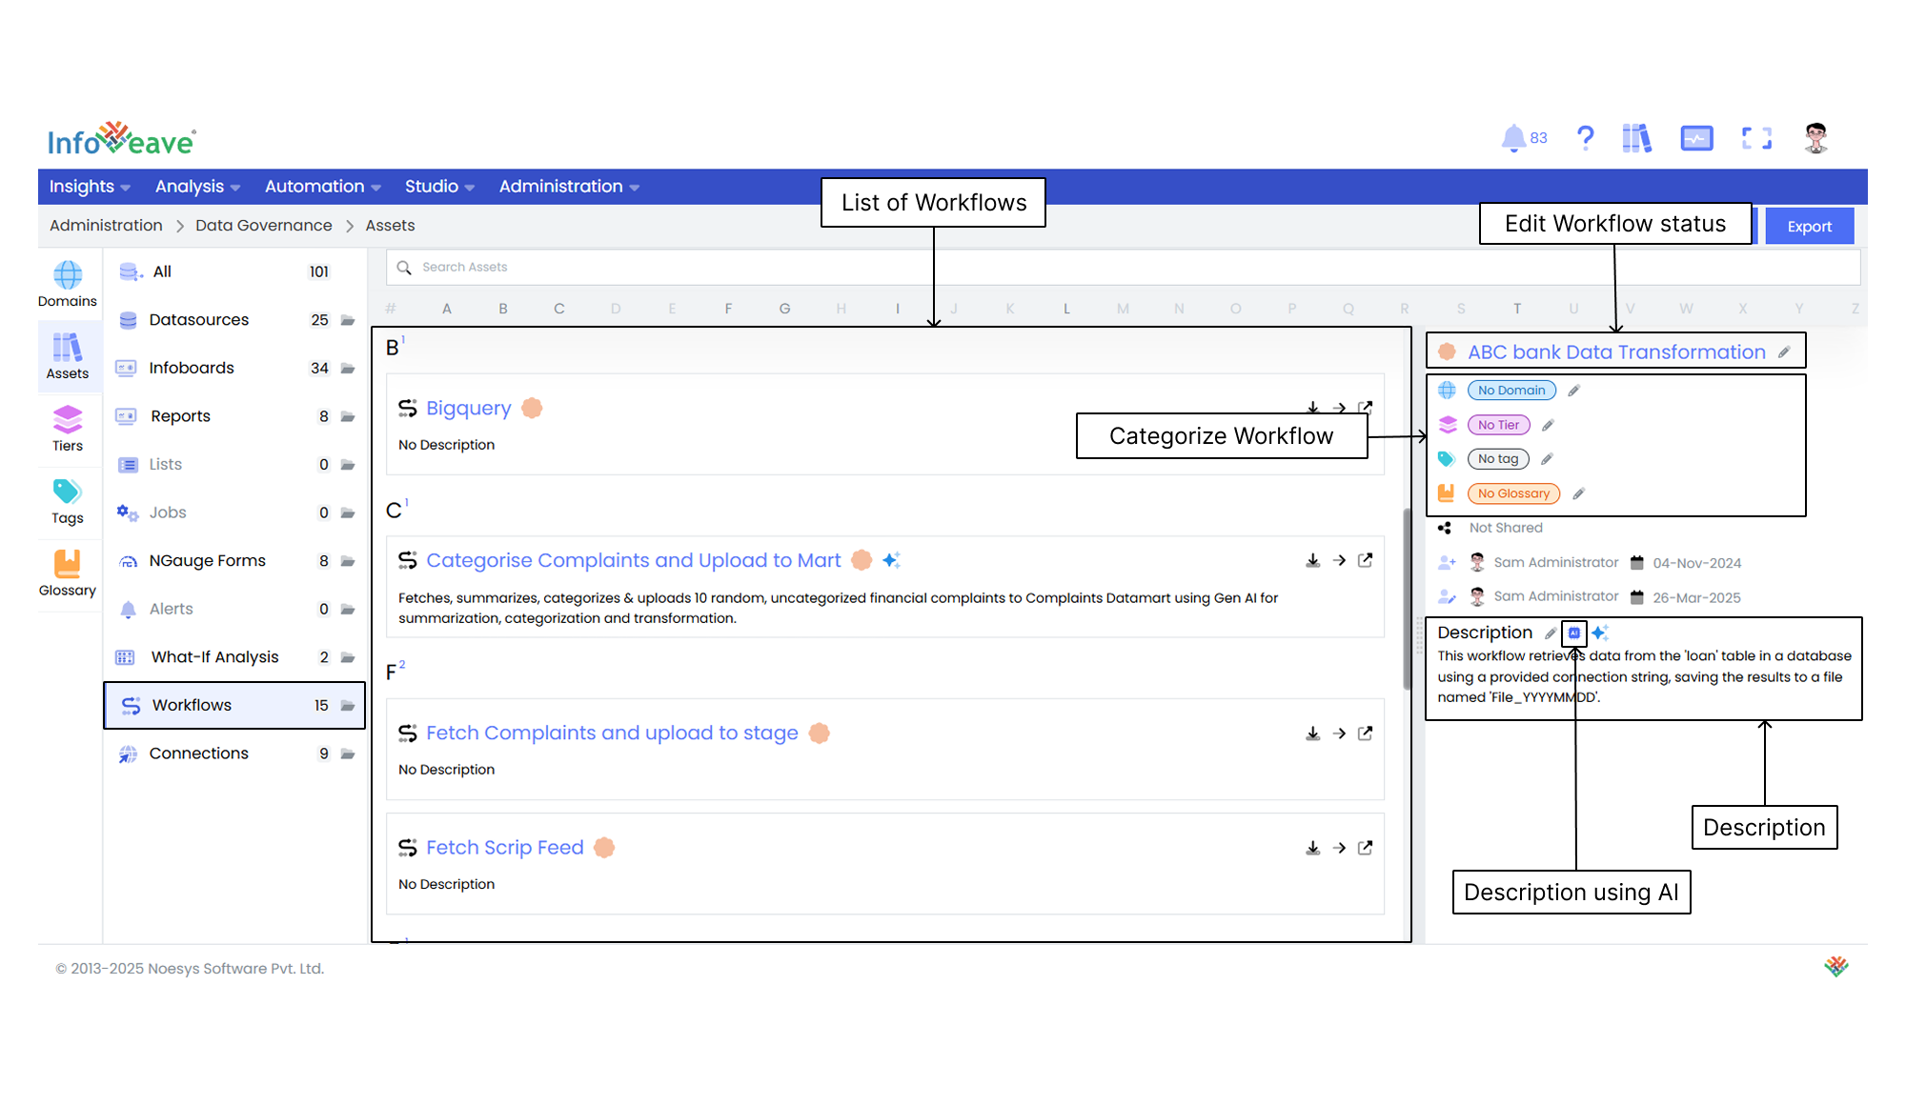The width and height of the screenshot is (1906, 1105).
Task: Click arrow icon on Categorise Complaints workflow
Action: tap(1339, 560)
